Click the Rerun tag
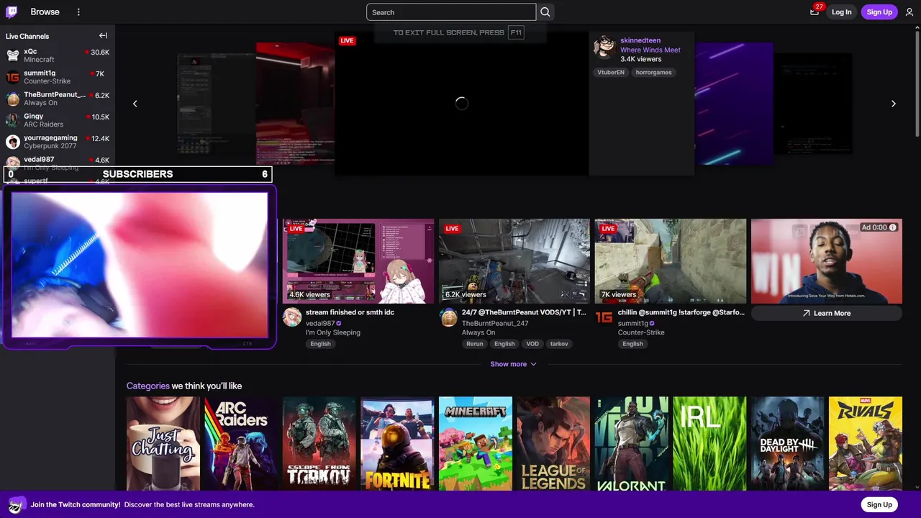921x518 pixels. 475,344
